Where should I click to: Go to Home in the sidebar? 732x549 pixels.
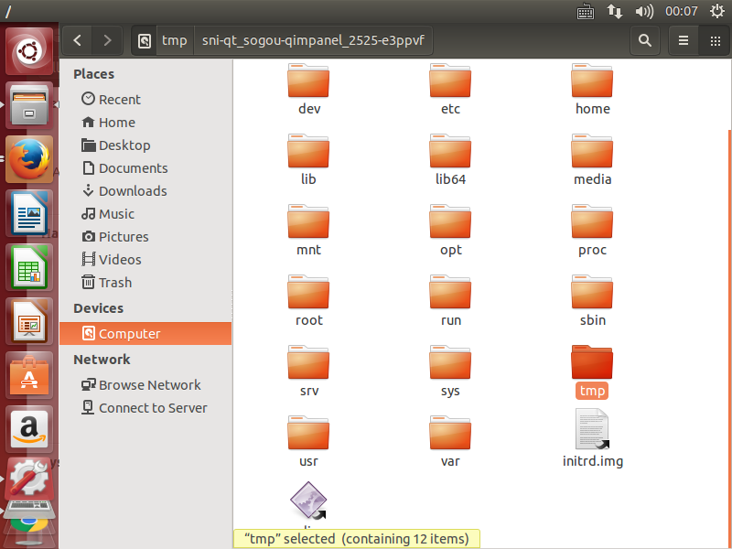(145, 123)
